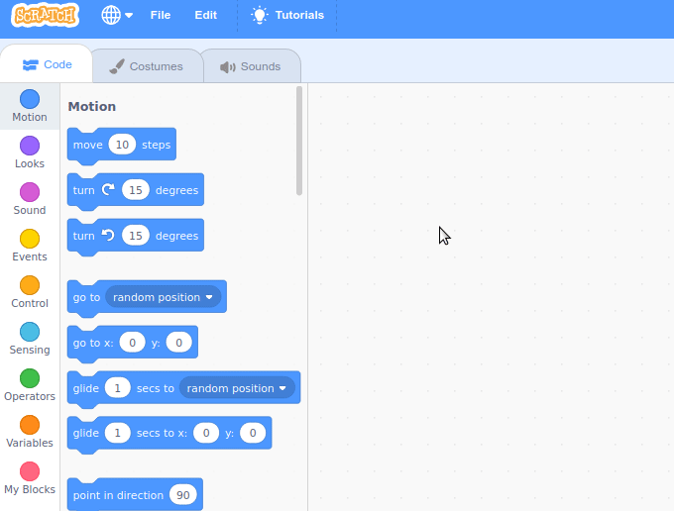The width and height of the screenshot is (674, 511).
Task: Open Tutorials from the top bar
Action: tap(287, 15)
